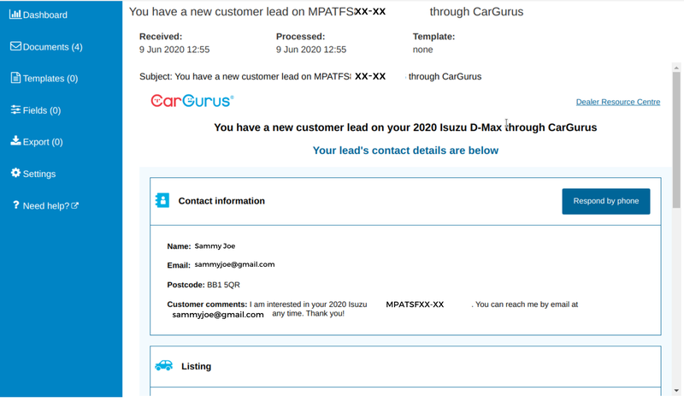Go to Templates (0) section
Screen dimensions: 684x402
pyautogui.click(x=44, y=79)
